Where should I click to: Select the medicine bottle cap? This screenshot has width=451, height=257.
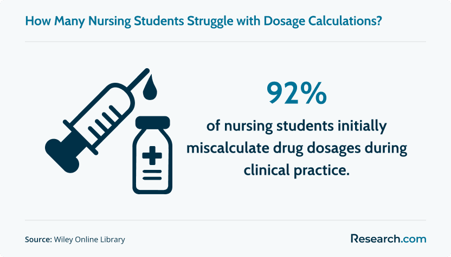[152, 122]
